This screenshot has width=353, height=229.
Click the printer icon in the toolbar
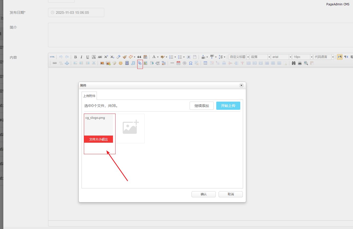click(300, 63)
